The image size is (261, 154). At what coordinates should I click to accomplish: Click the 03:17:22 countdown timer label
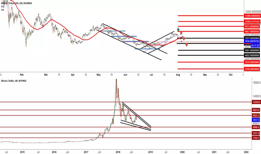tap(255, 45)
